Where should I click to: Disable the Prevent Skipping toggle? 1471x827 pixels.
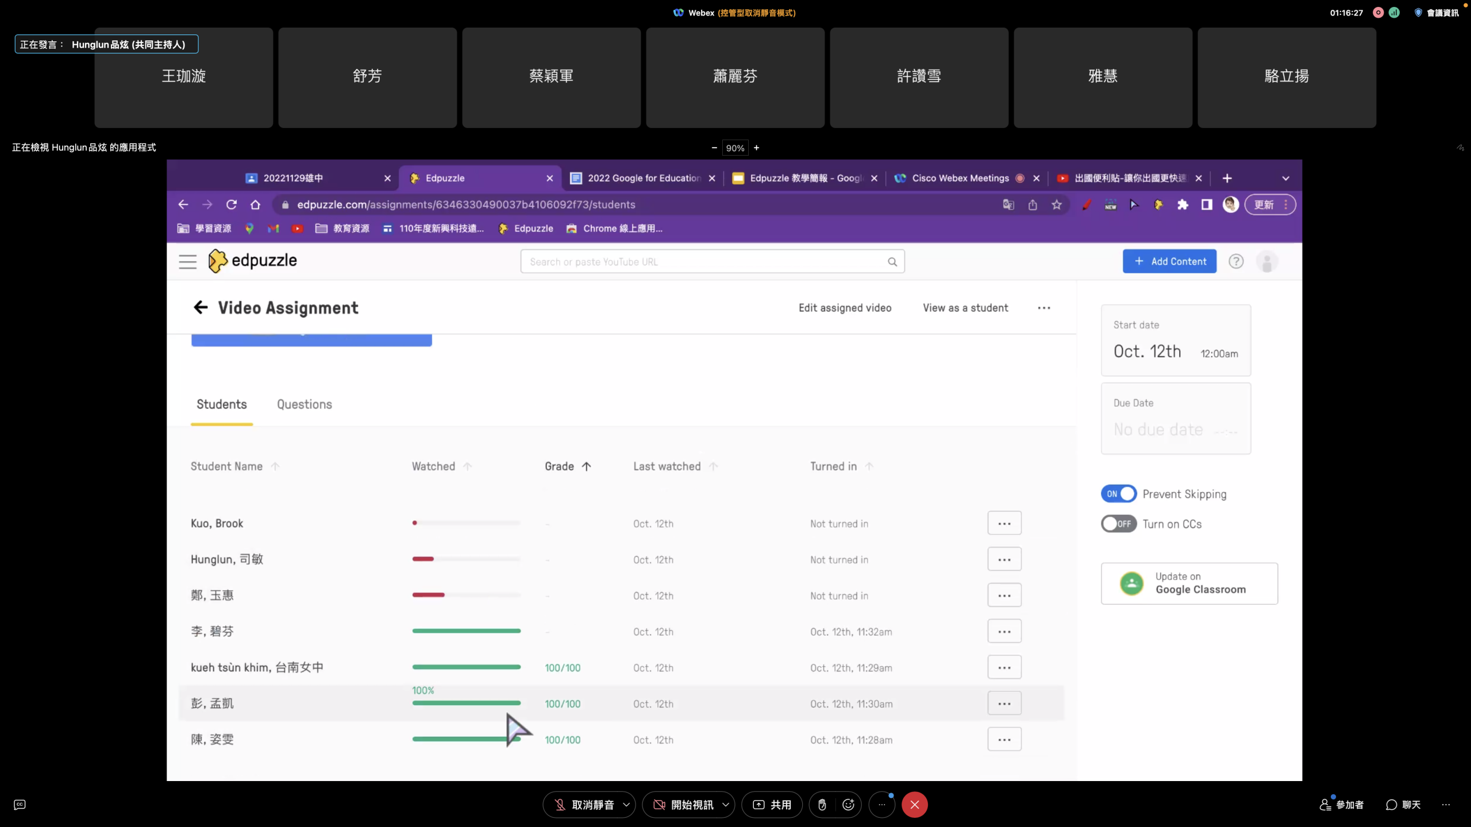pos(1118,494)
